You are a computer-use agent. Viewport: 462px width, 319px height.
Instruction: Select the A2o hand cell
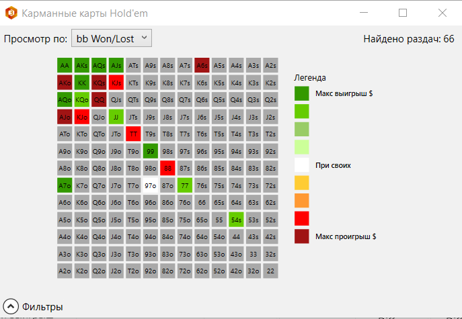click(x=65, y=271)
